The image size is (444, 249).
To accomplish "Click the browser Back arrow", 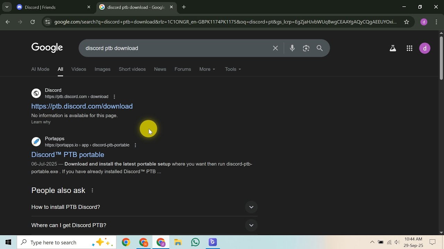I will pyautogui.click(x=8, y=22).
